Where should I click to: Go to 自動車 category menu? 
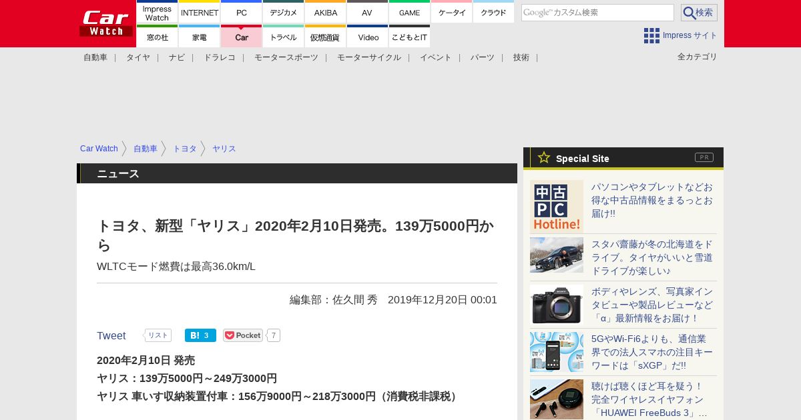pyautogui.click(x=95, y=57)
